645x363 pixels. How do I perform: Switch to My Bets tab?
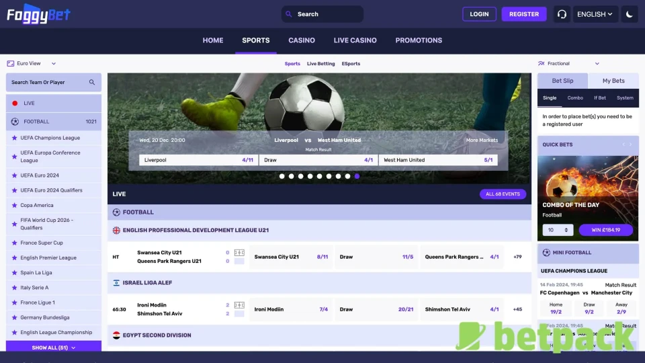pyautogui.click(x=613, y=81)
